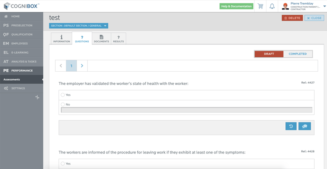Go to next page arrow
Viewport: 327px width, 169px height.
(82, 66)
